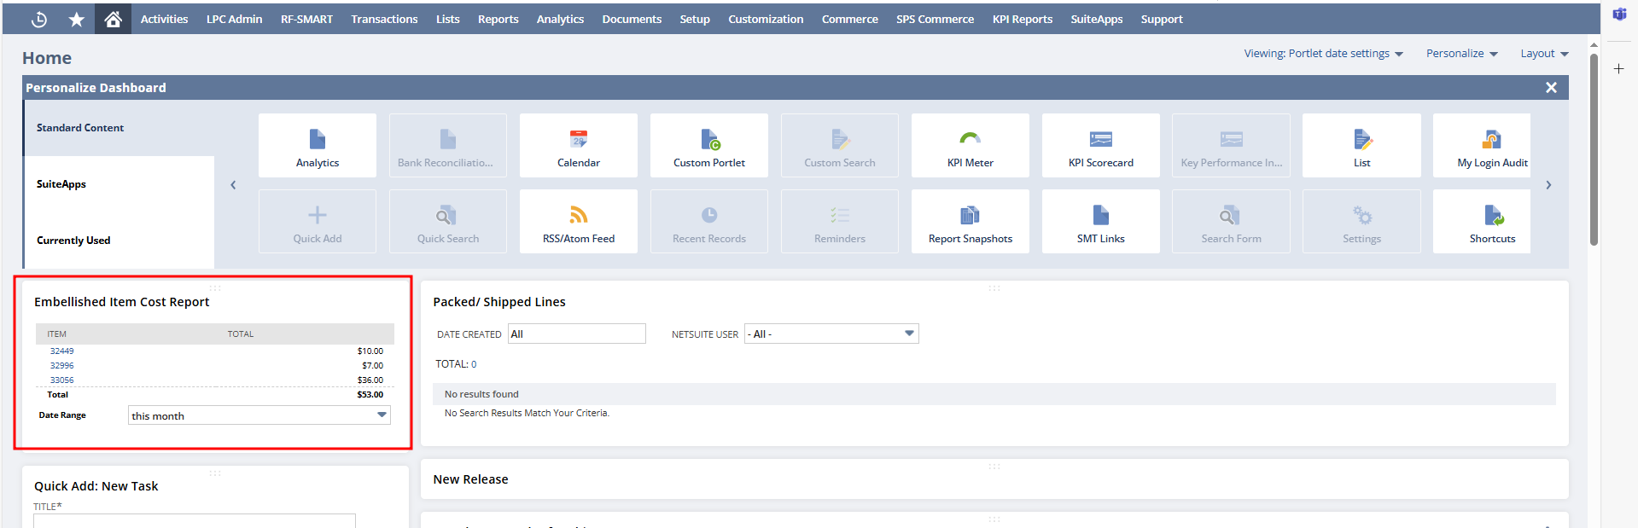Image resolution: width=1638 pixels, height=528 pixels.
Task: Choose the My Login Audit portlet
Action: [1491, 146]
